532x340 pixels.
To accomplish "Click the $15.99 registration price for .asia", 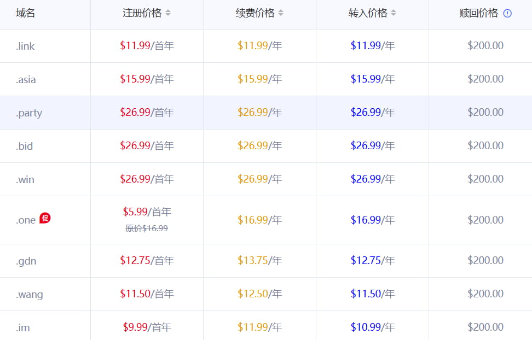I will (x=135, y=79).
